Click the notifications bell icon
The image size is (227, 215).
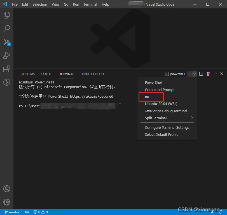click(221, 212)
